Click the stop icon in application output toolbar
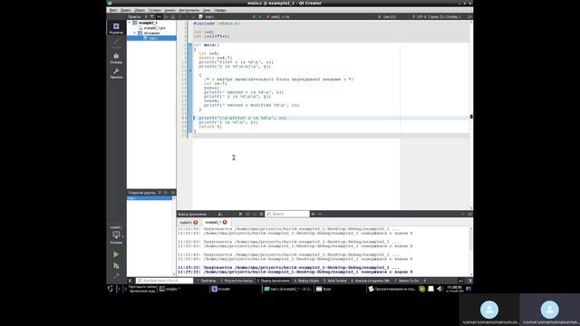The image size is (580, 326). click(x=247, y=214)
